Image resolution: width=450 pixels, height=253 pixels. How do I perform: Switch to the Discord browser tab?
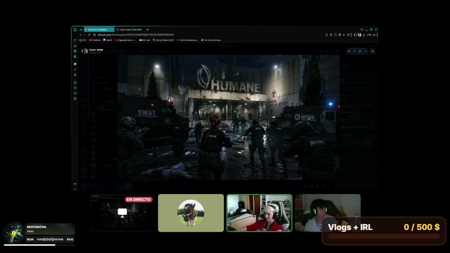tap(99, 30)
